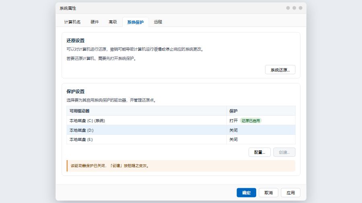Click the greyed 创建... button
The height and width of the screenshot is (203, 362).
284,152
